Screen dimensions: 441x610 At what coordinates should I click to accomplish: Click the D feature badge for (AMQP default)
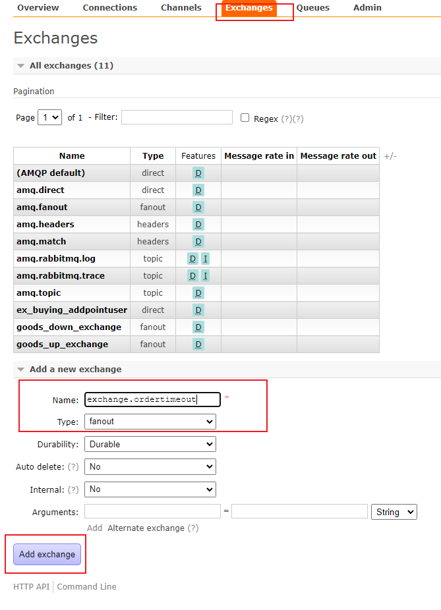(198, 173)
